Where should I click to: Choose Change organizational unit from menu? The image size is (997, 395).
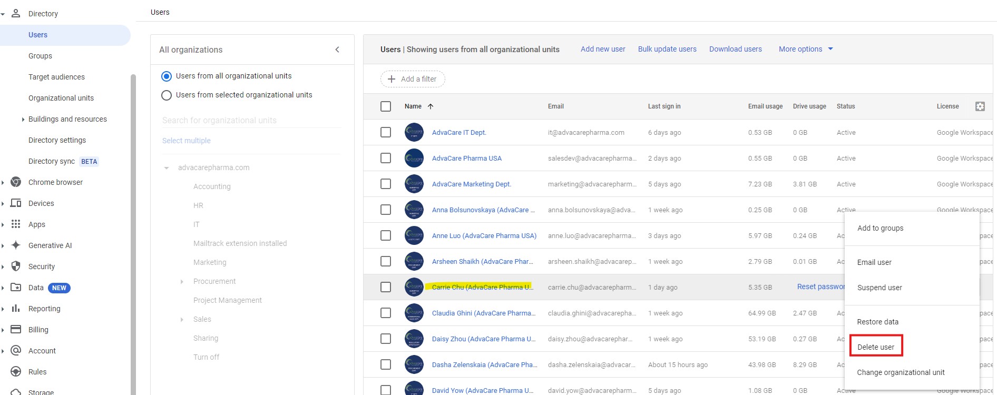[912, 372]
